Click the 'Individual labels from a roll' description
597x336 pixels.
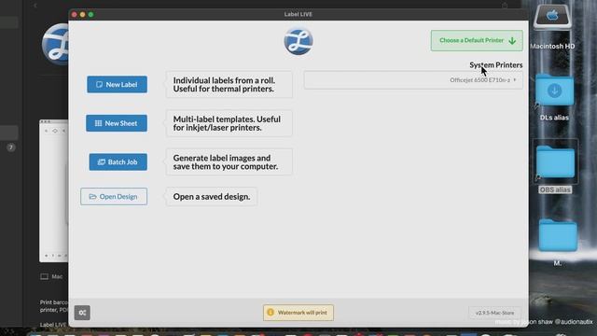pyautogui.click(x=229, y=85)
